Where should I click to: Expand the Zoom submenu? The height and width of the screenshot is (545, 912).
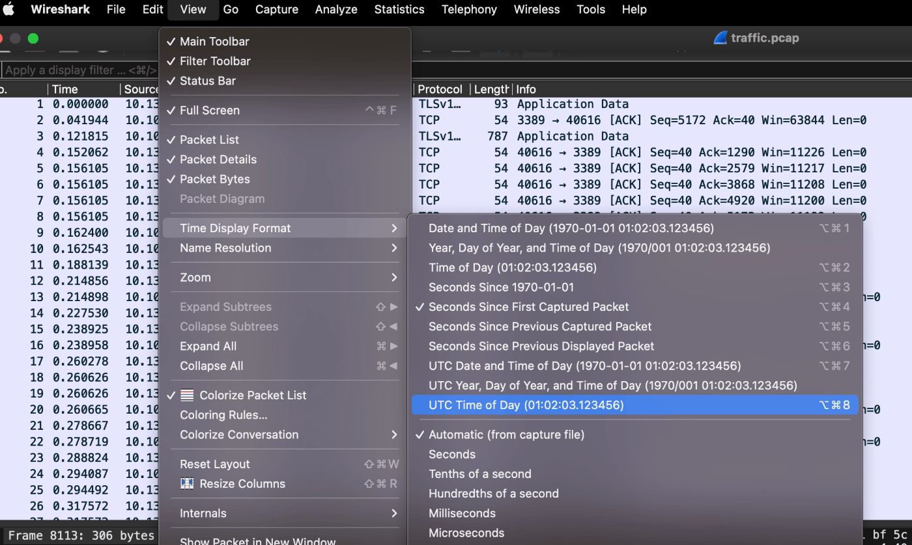(285, 277)
